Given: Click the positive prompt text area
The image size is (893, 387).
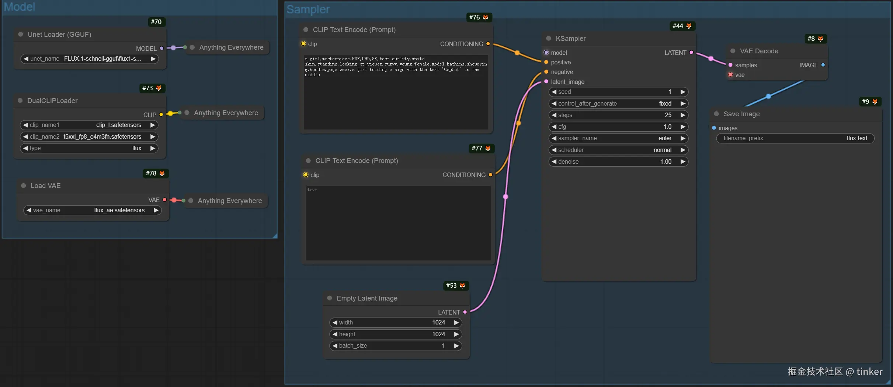Looking at the screenshot, I should coord(396,92).
